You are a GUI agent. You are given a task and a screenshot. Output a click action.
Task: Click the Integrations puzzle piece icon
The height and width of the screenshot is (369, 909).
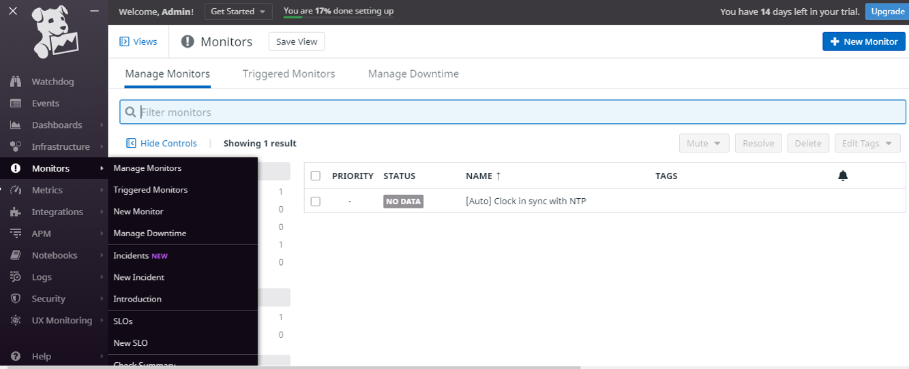point(16,212)
